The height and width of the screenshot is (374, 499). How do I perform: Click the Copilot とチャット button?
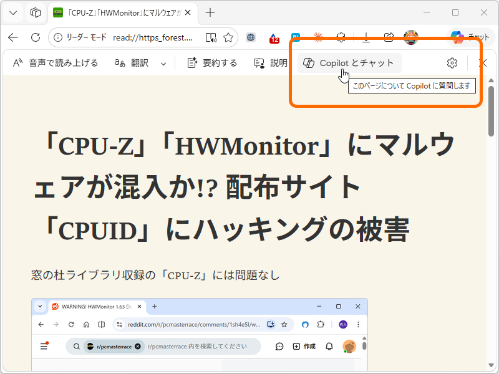click(349, 62)
